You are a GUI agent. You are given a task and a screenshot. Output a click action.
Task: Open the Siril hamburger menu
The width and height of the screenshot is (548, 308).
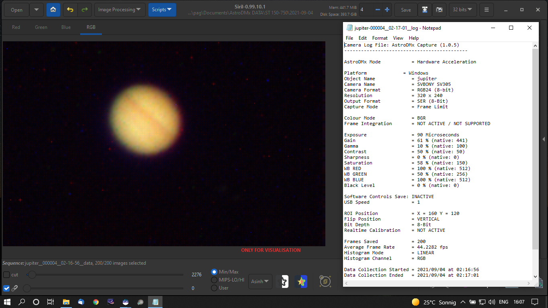(487, 10)
